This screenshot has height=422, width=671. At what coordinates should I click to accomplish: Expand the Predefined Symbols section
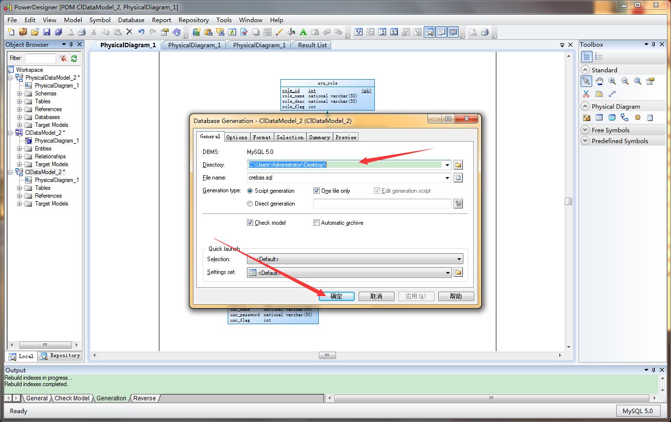coord(585,141)
